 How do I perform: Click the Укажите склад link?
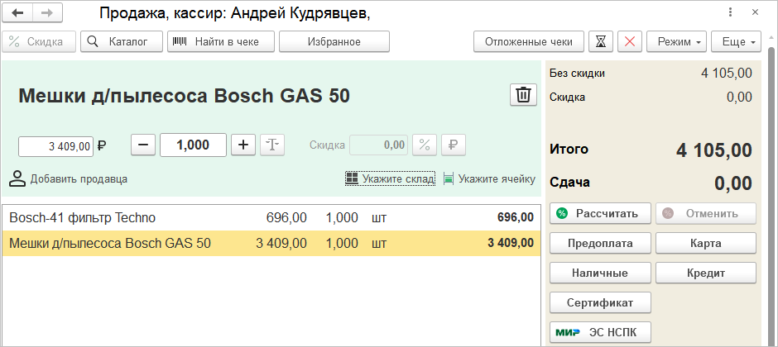tap(398, 178)
